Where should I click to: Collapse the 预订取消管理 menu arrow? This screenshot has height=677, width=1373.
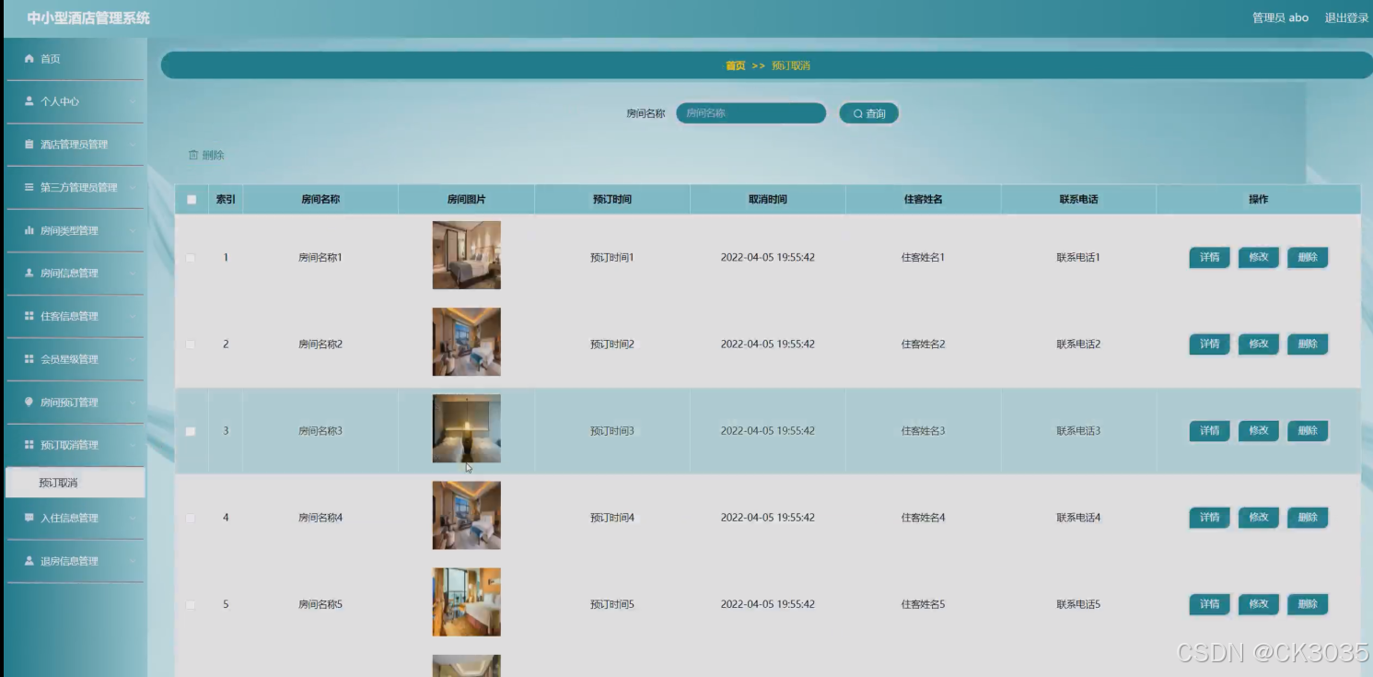[x=133, y=445]
